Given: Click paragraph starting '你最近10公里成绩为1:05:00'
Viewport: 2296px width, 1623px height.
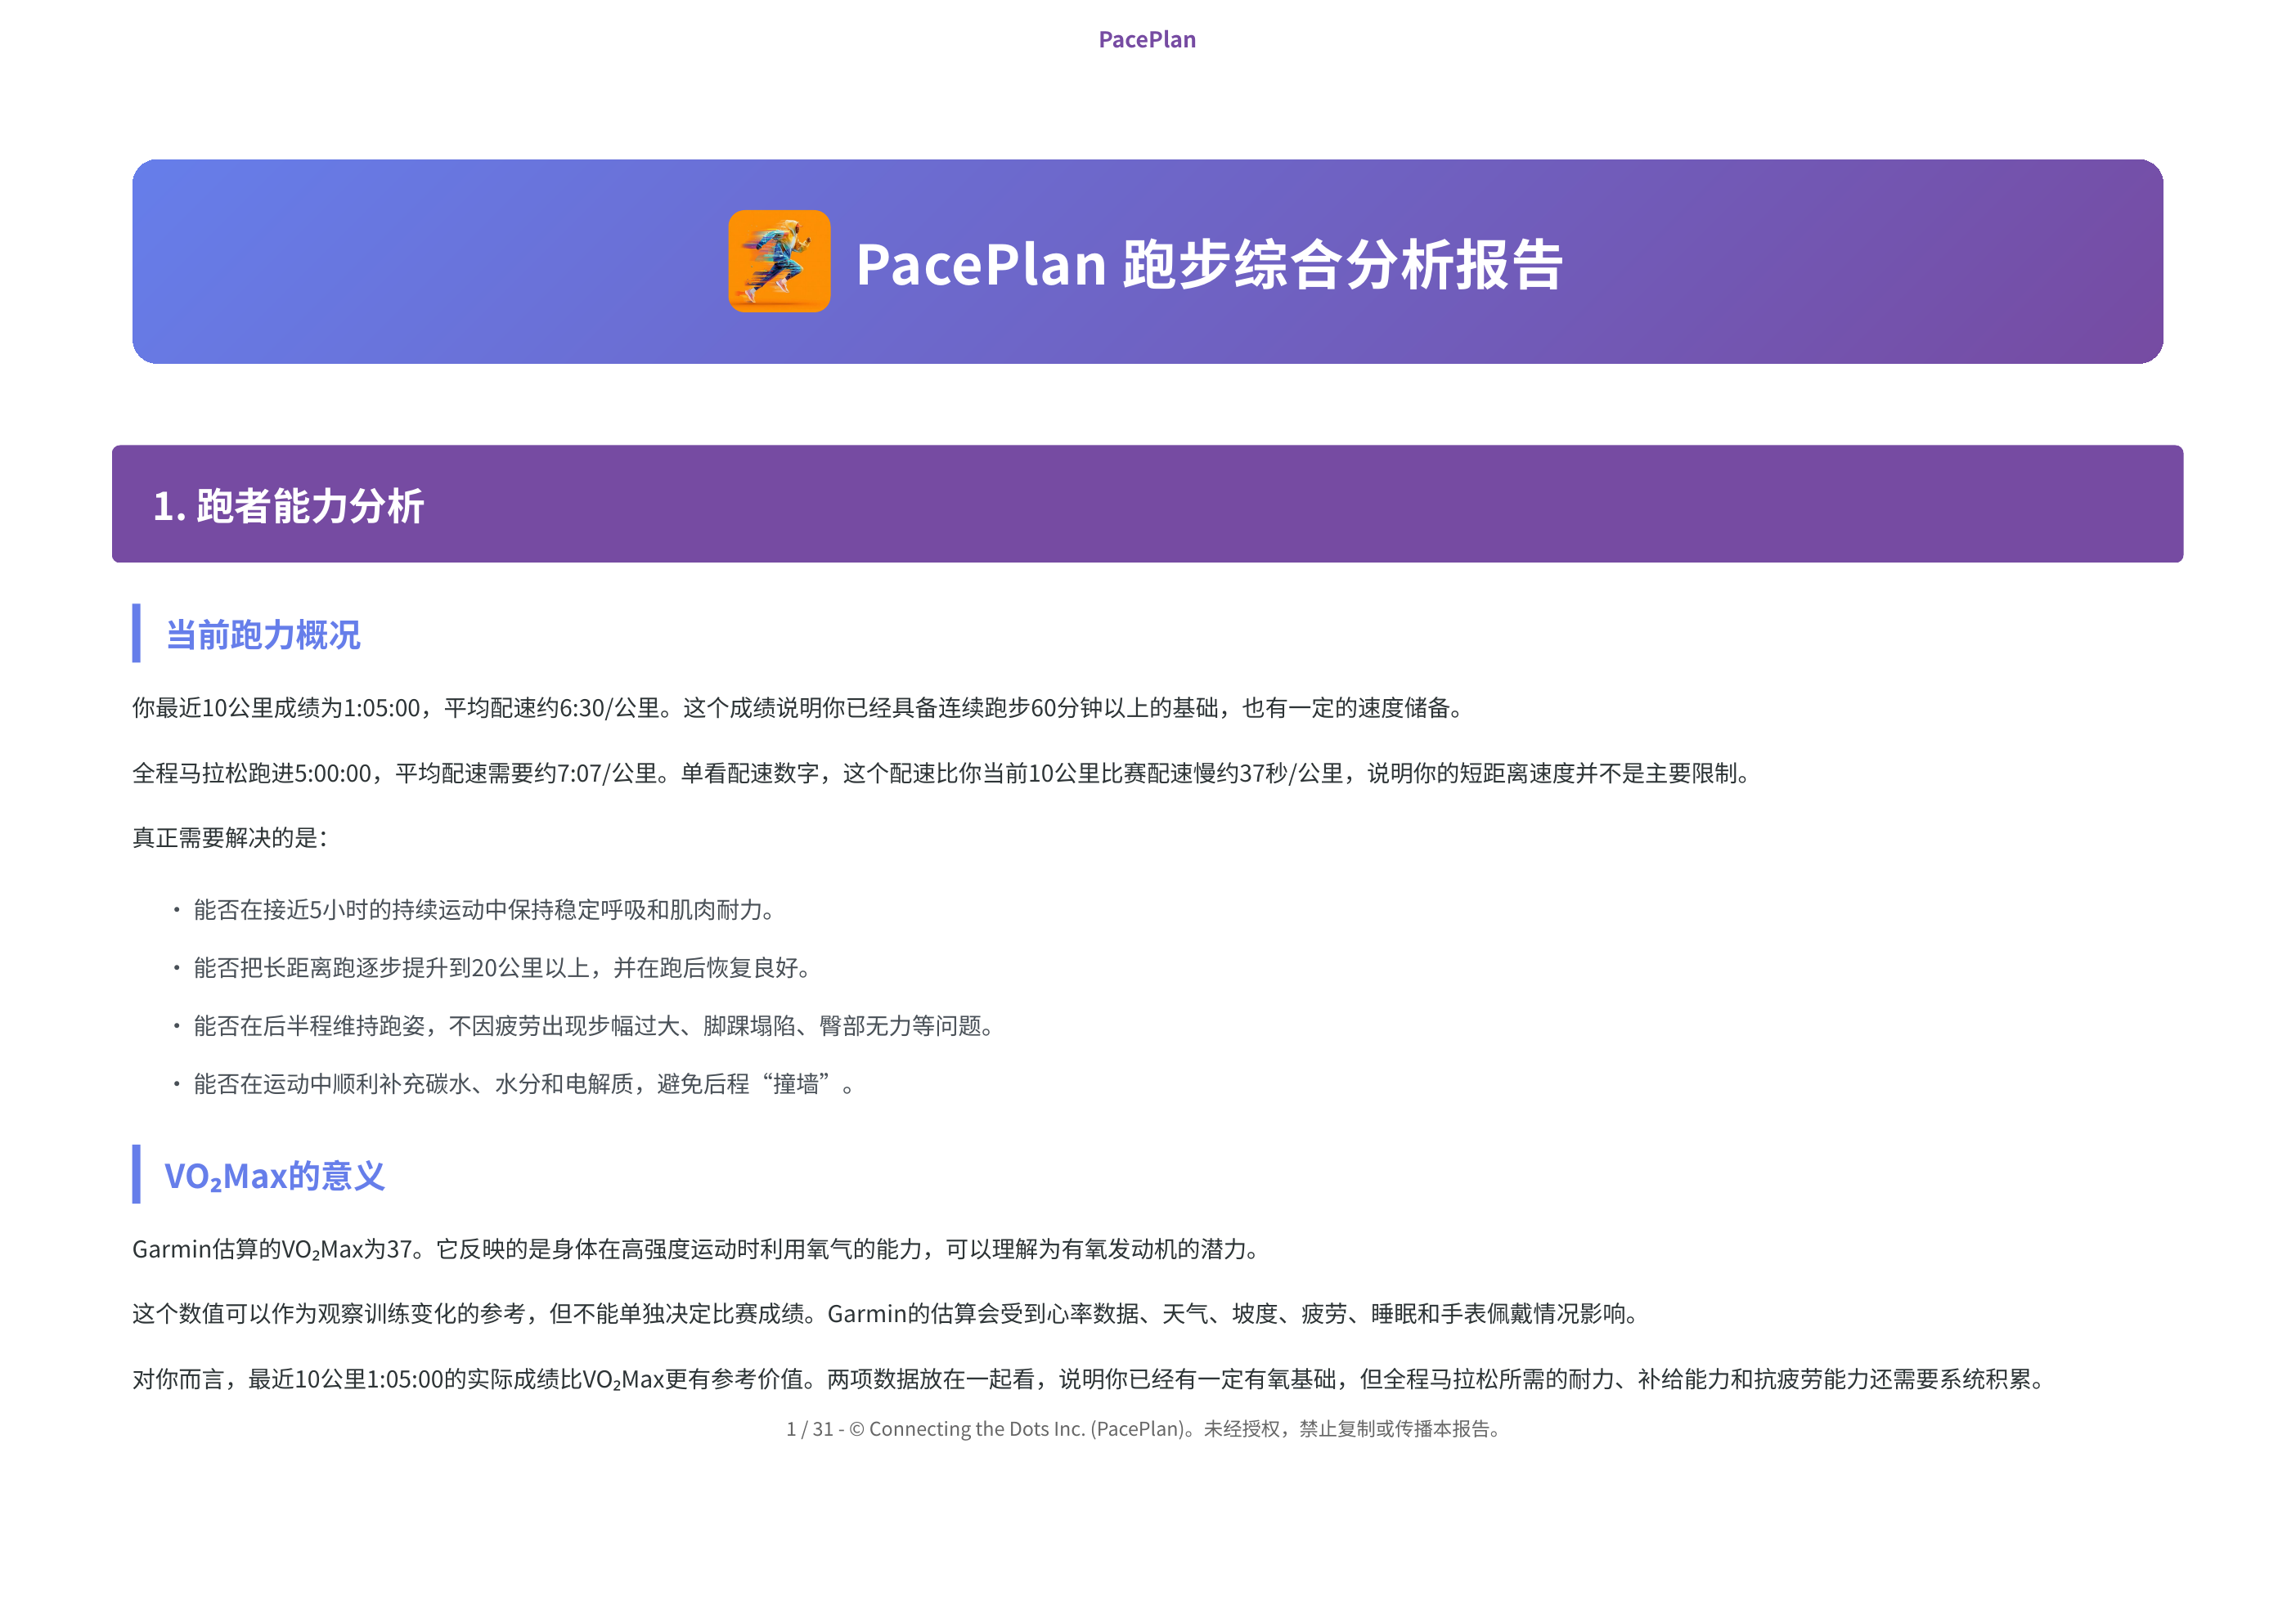Looking at the screenshot, I should click(x=800, y=707).
